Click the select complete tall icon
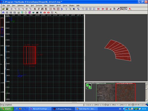The image size is (148, 111). pyautogui.click(x=35, y=9)
